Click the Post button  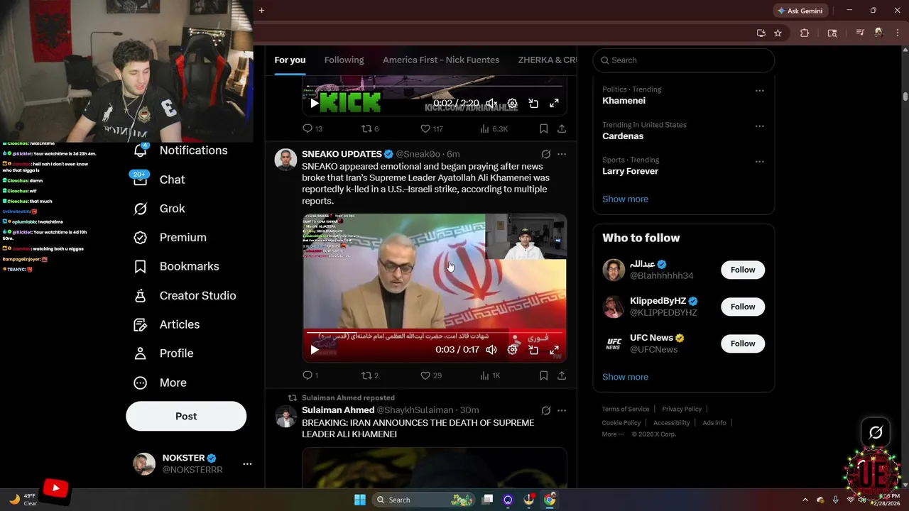coord(186,416)
